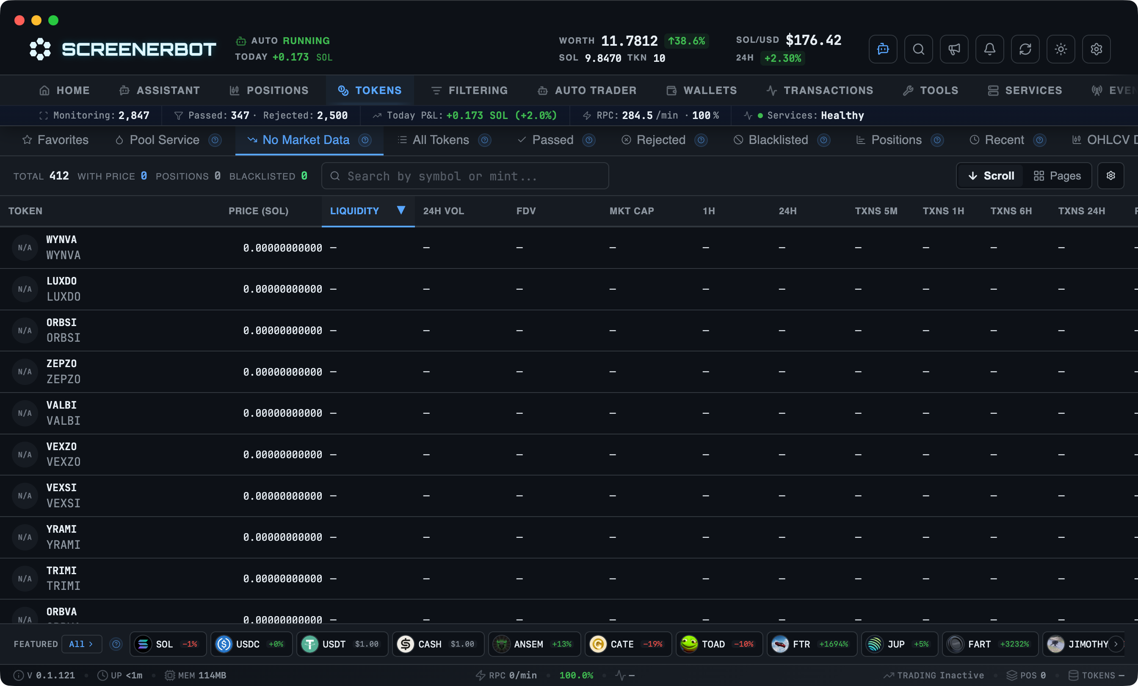Click the FTR featured token chip
This screenshot has height=686, width=1138.
coord(812,644)
